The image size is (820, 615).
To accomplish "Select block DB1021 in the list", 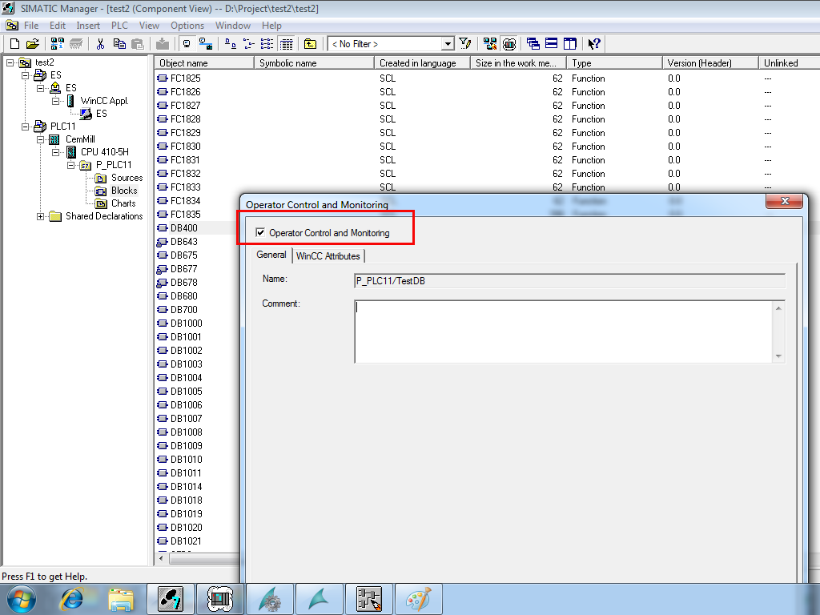I will 186,541.
